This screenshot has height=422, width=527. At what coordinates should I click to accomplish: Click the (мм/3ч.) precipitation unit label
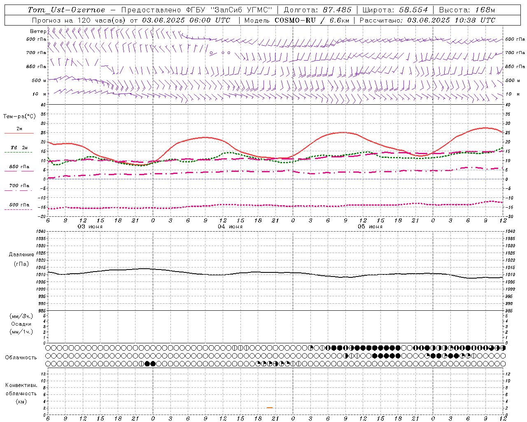pyautogui.click(x=21, y=316)
